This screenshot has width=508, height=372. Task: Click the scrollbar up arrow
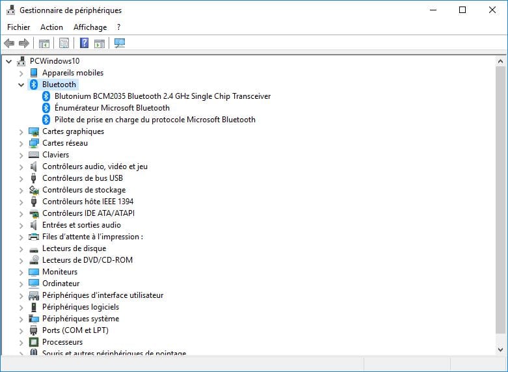point(500,61)
